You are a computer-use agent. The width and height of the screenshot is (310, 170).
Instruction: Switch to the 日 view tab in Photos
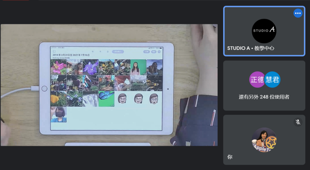click(x=107, y=51)
